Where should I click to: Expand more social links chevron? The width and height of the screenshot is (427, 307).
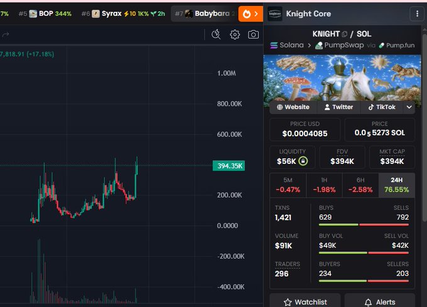(x=409, y=107)
